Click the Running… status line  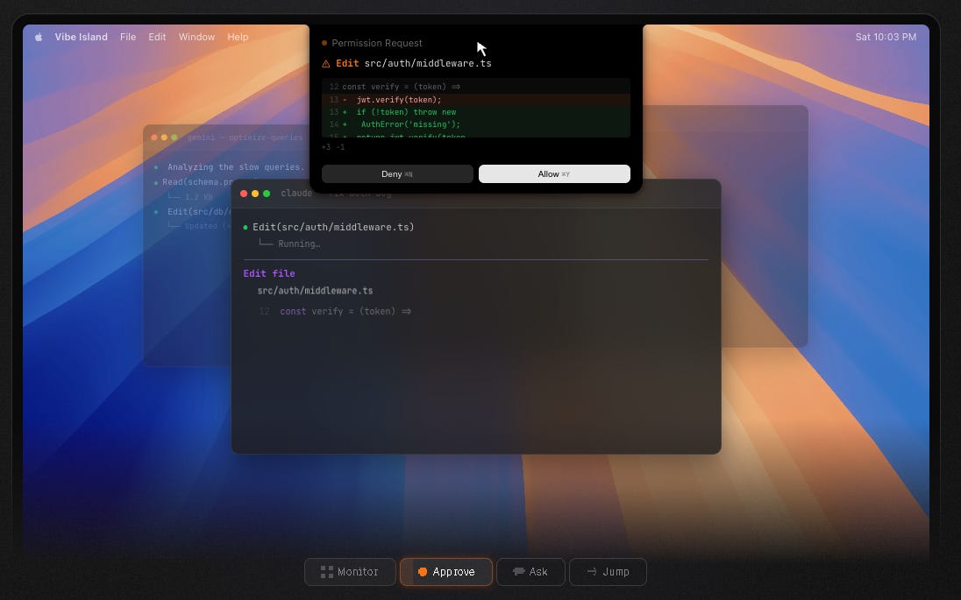pos(299,244)
